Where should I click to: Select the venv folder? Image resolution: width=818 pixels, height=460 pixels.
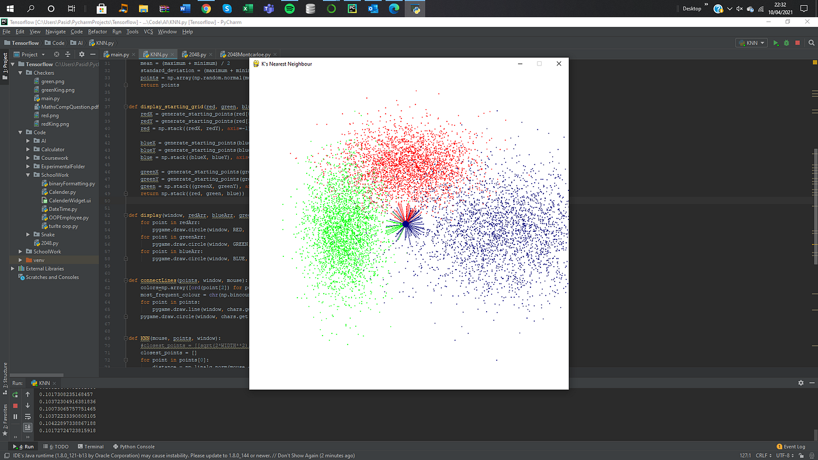(39, 260)
